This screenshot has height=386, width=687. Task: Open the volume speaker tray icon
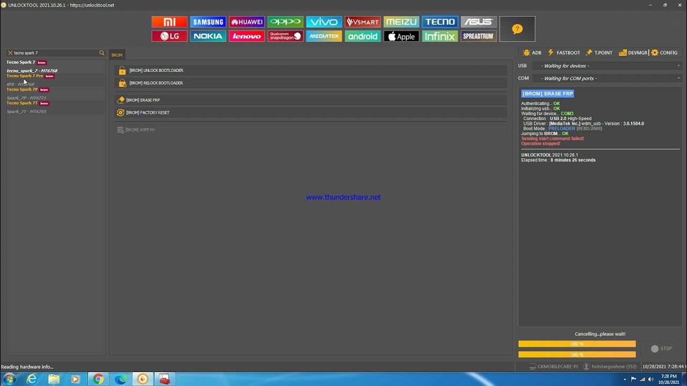tap(651, 380)
